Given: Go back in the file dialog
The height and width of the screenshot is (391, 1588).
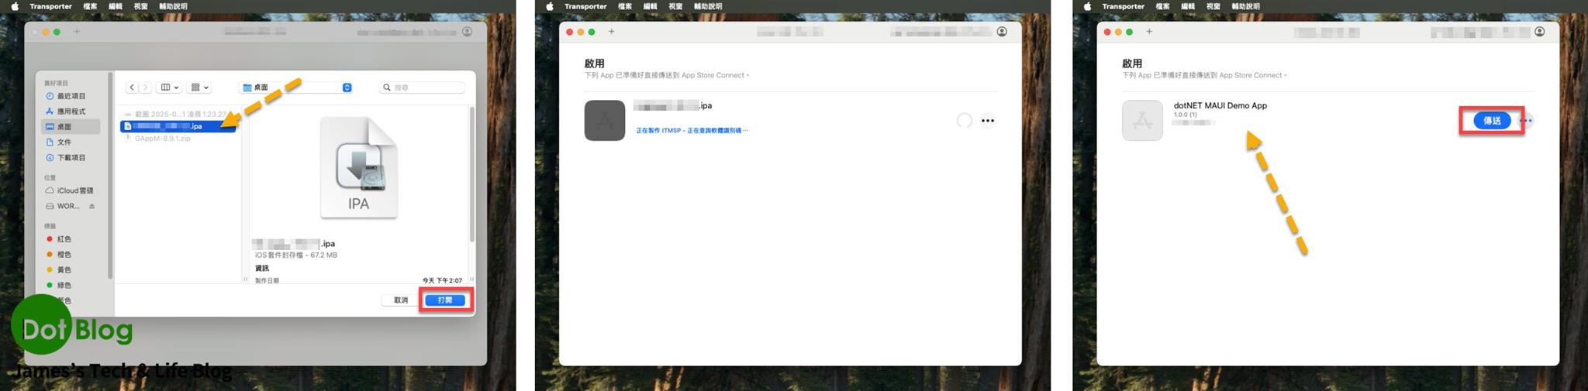Looking at the screenshot, I should tap(133, 87).
